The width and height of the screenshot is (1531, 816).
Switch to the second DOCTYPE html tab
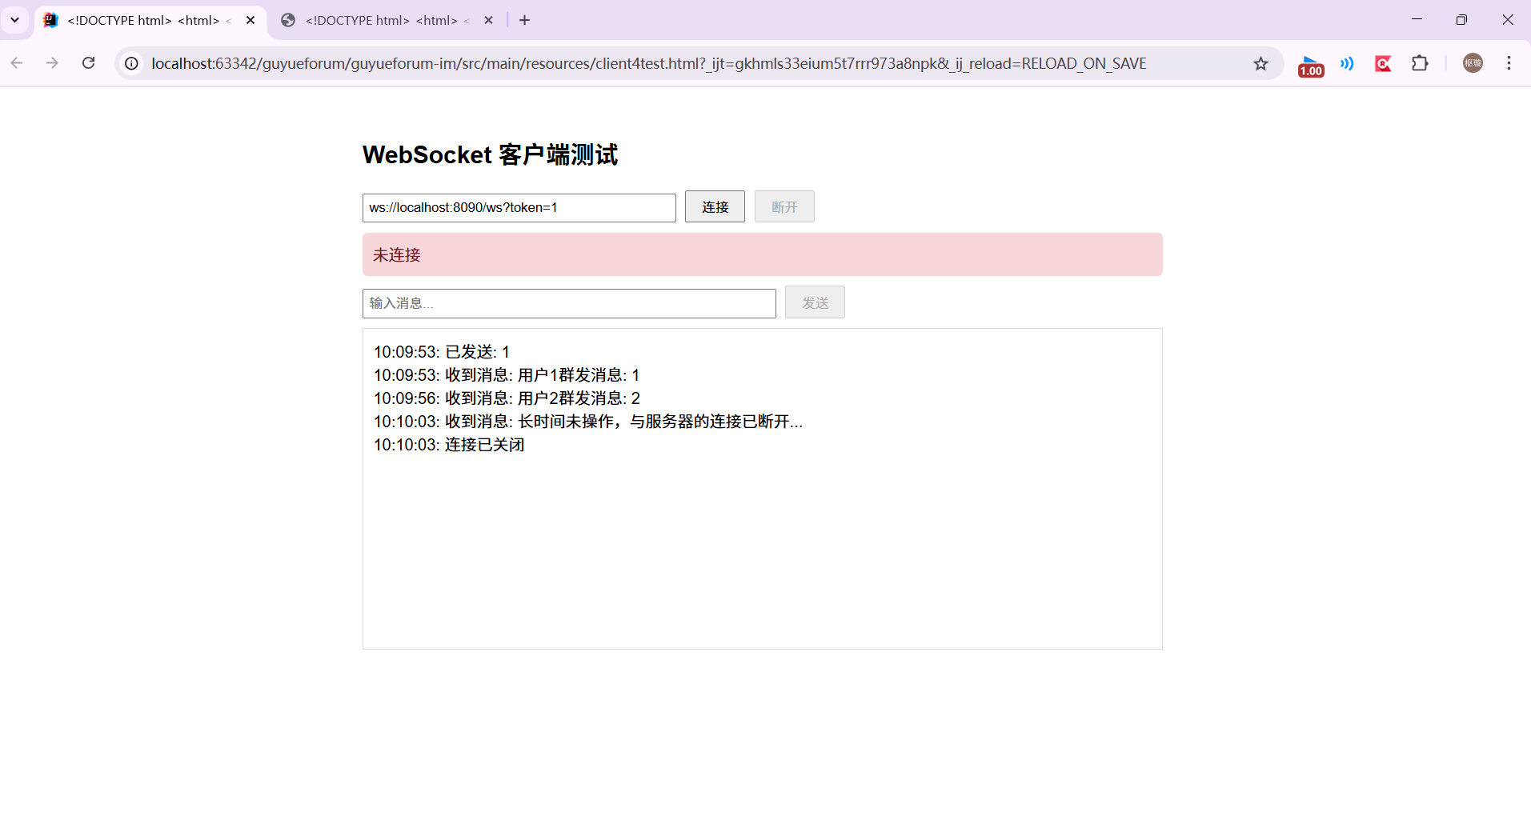click(x=388, y=20)
